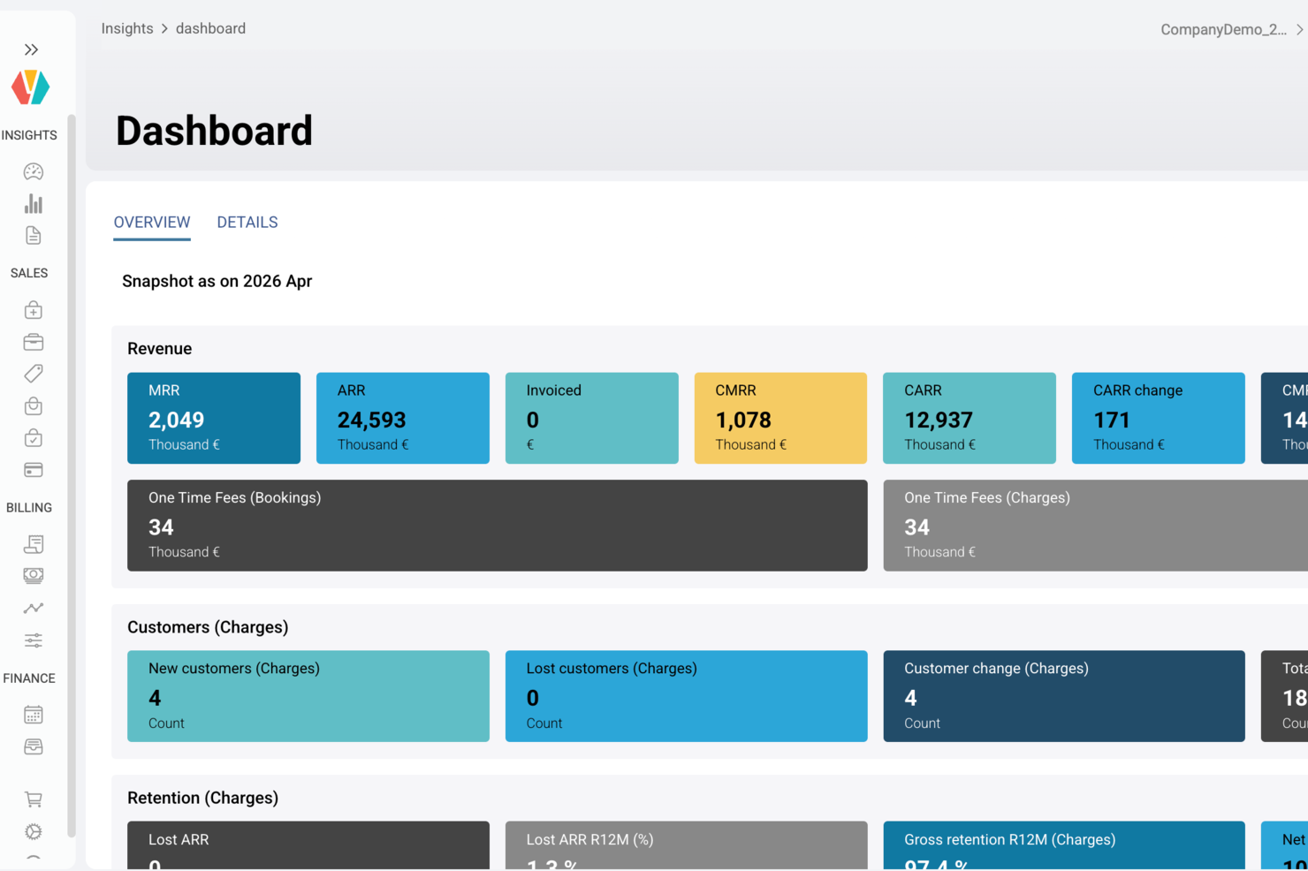Click the Insights breadcrumb link
1308x871 pixels.
pos(127,28)
